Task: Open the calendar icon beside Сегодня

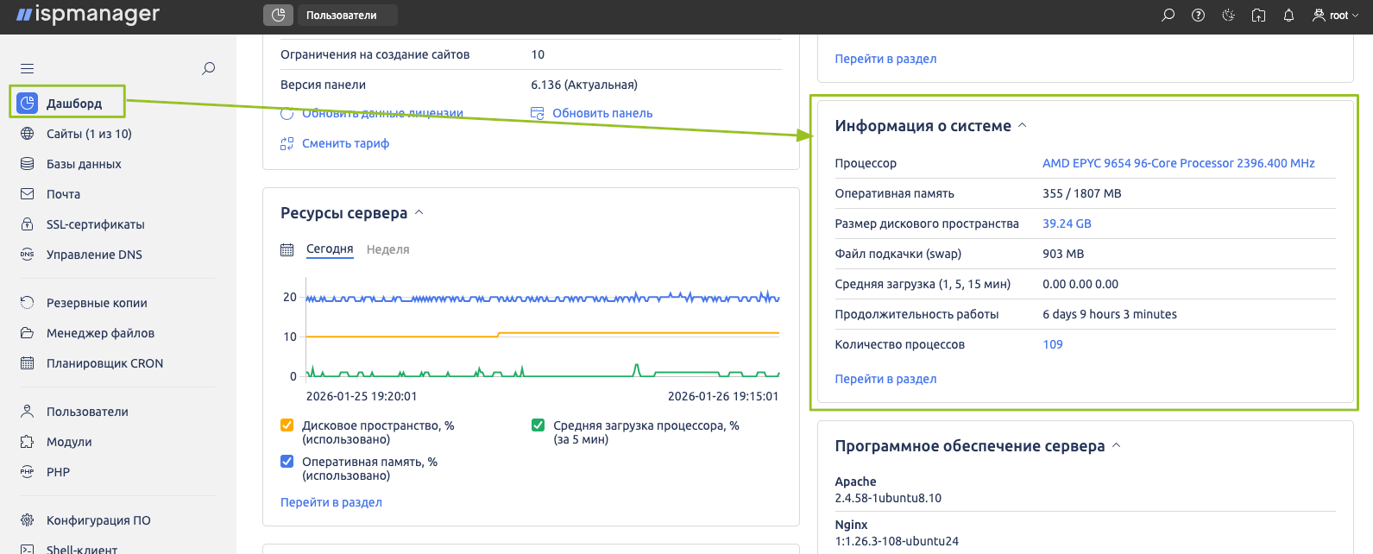Action: [x=287, y=249]
